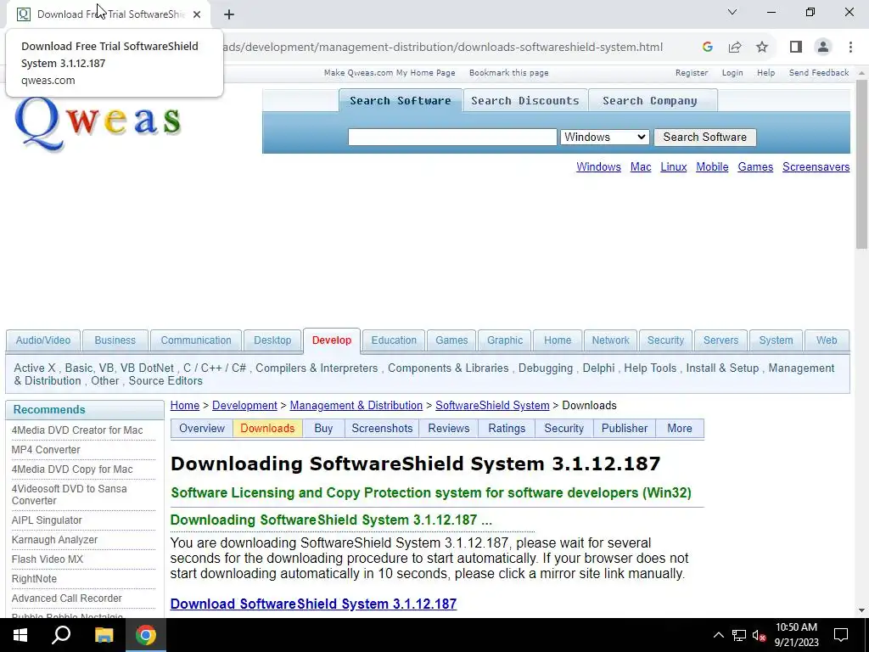Click the Send Feedback link
This screenshot has height=652, width=869.
pos(819,73)
